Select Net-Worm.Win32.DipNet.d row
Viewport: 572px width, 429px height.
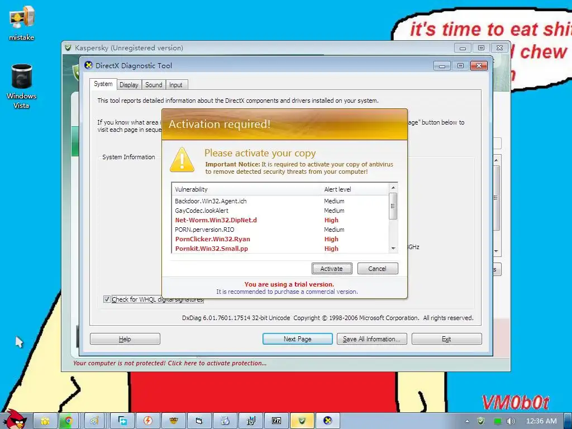click(280, 220)
